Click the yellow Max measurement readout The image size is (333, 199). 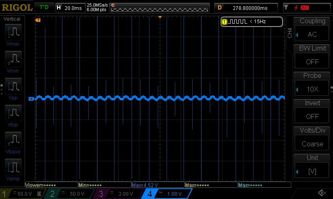[211, 185]
